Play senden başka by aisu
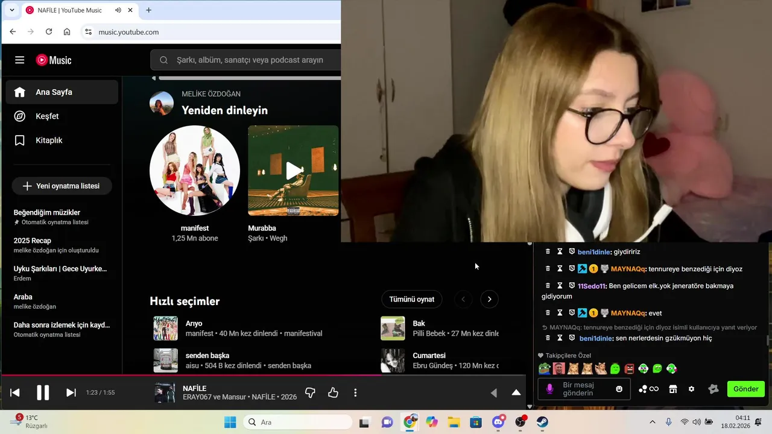The width and height of the screenshot is (772, 434). click(165, 360)
